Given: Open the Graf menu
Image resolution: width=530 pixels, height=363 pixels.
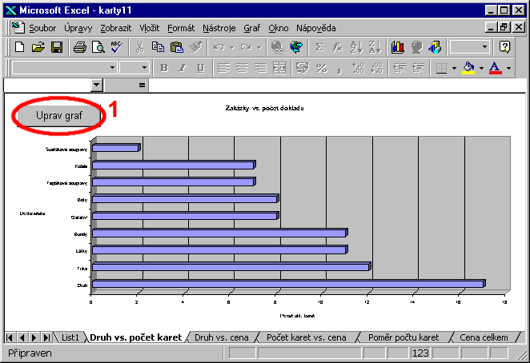Looking at the screenshot, I should click(251, 28).
